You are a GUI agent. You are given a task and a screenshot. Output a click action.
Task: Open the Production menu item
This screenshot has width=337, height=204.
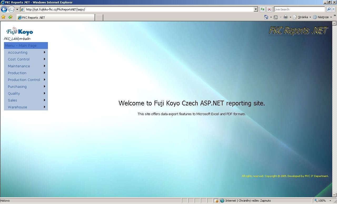[x=26, y=73]
